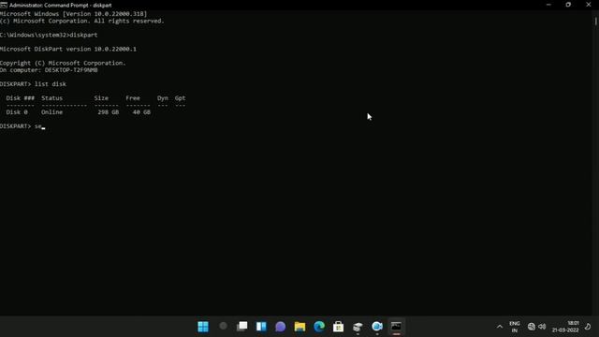Click the console vertical scrollbar thumb

point(595,21)
